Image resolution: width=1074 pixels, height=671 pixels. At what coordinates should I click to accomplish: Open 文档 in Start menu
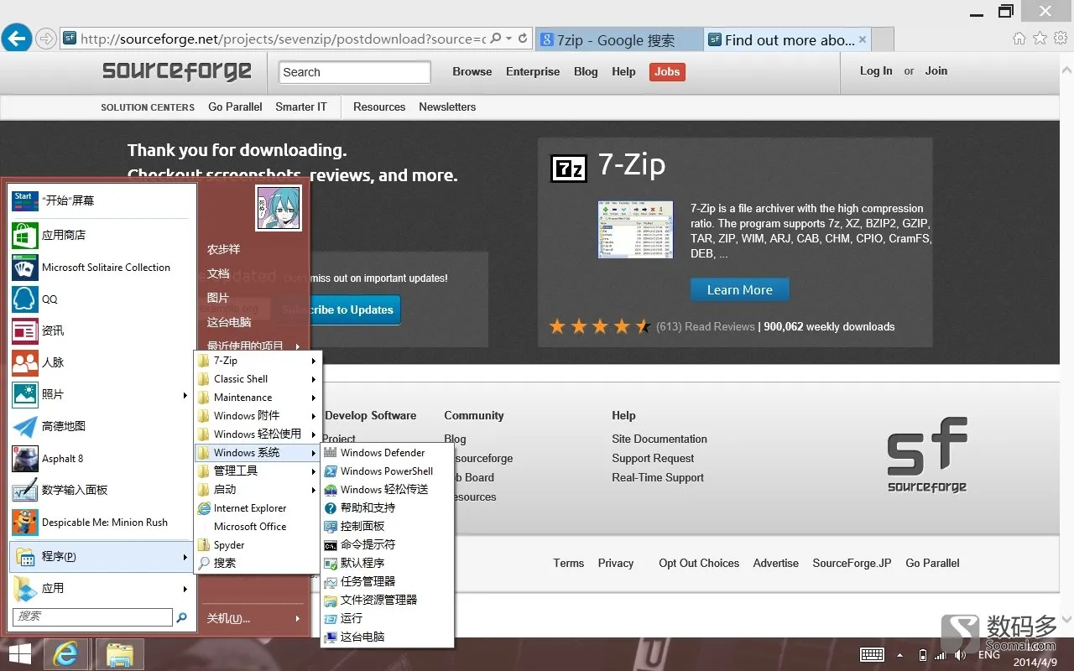tap(218, 273)
